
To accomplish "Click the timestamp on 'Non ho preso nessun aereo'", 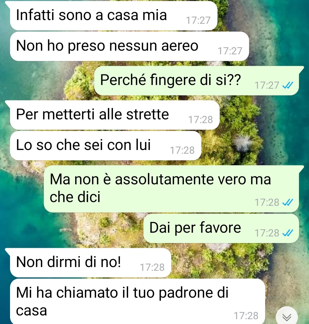I will [x=230, y=51].
